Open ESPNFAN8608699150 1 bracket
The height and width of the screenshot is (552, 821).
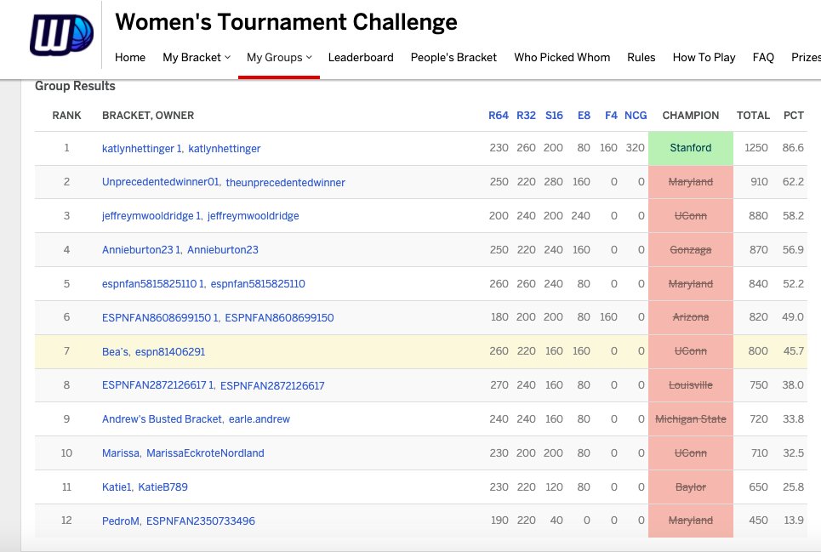161,317
